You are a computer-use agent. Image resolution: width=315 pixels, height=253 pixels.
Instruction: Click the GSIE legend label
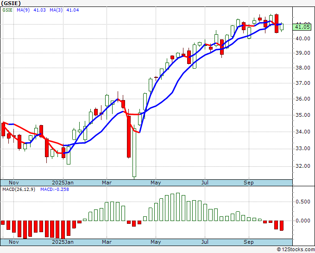[7, 10]
